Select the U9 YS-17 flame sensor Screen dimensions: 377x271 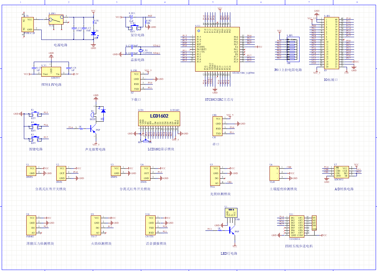96,225
